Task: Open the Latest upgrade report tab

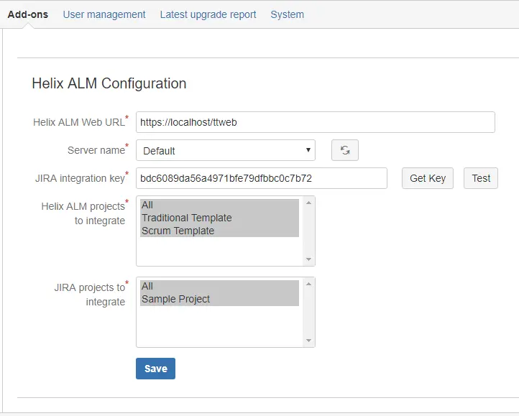Action: 208,14
